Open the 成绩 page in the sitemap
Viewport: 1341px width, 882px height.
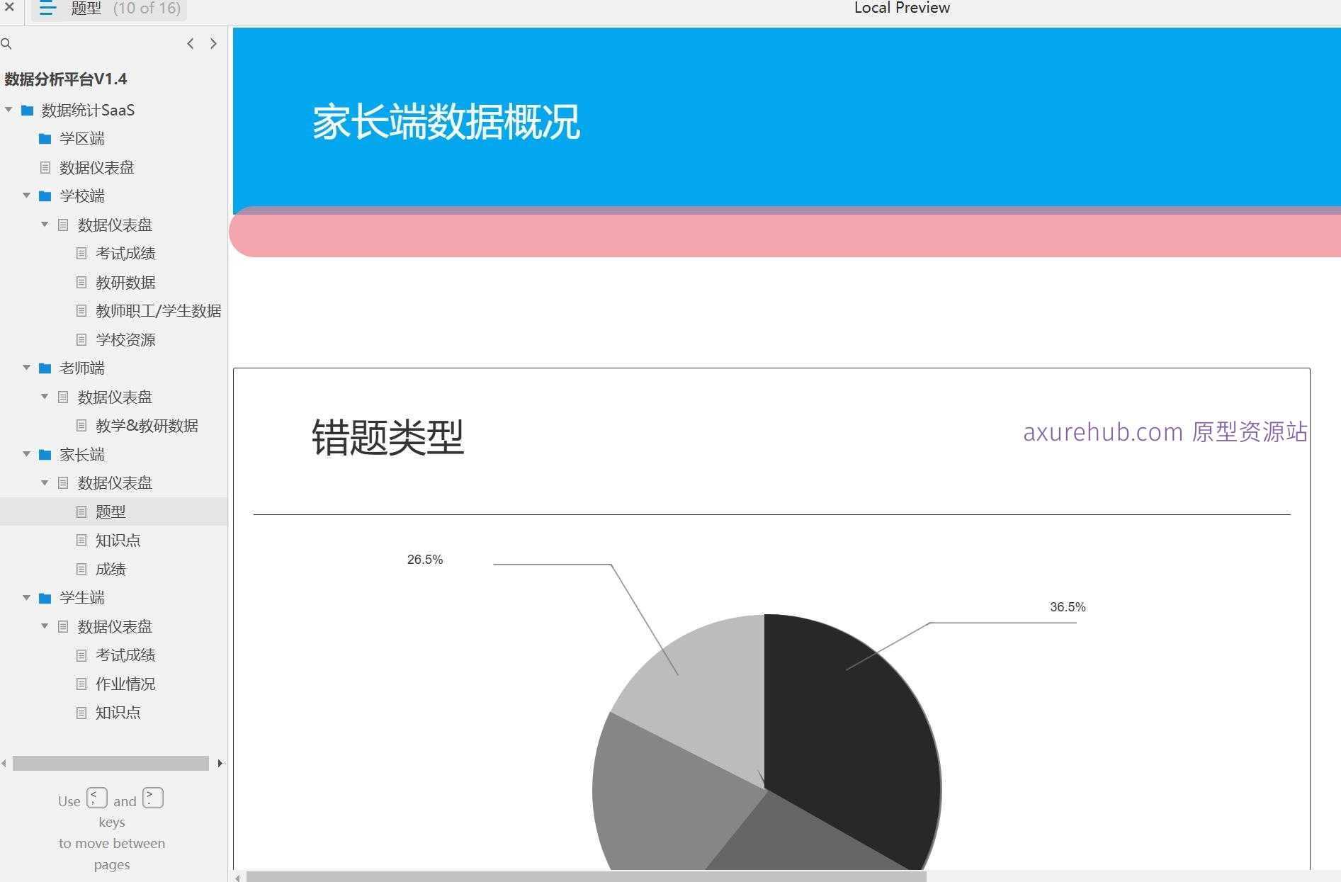[111, 569]
